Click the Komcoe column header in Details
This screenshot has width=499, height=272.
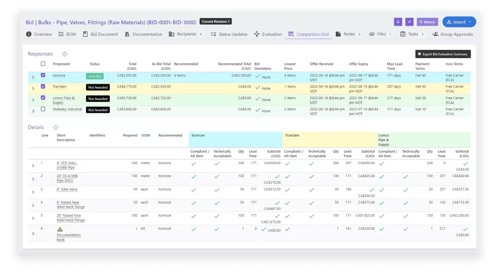pyautogui.click(x=235, y=140)
